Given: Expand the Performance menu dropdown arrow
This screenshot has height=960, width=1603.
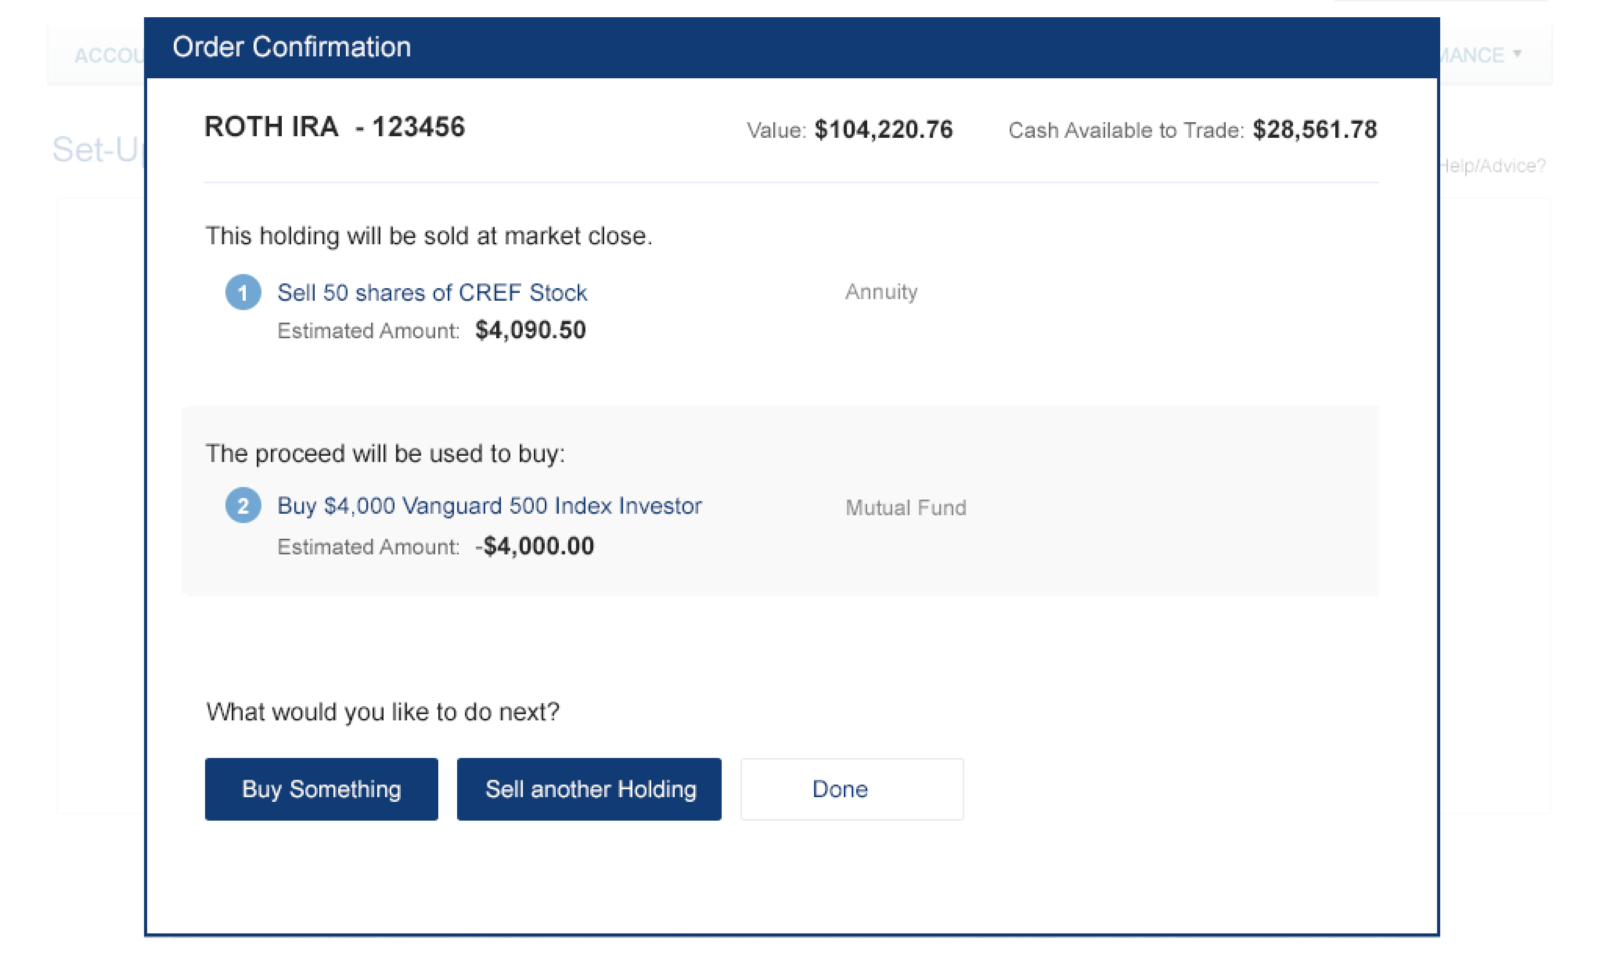Looking at the screenshot, I should [1517, 54].
